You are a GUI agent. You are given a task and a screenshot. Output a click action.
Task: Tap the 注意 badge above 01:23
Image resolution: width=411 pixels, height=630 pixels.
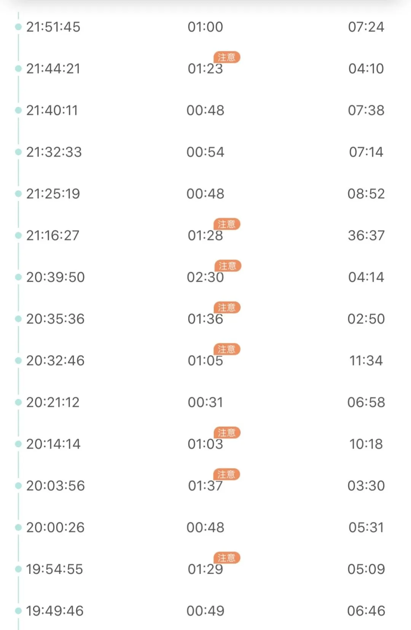click(227, 57)
